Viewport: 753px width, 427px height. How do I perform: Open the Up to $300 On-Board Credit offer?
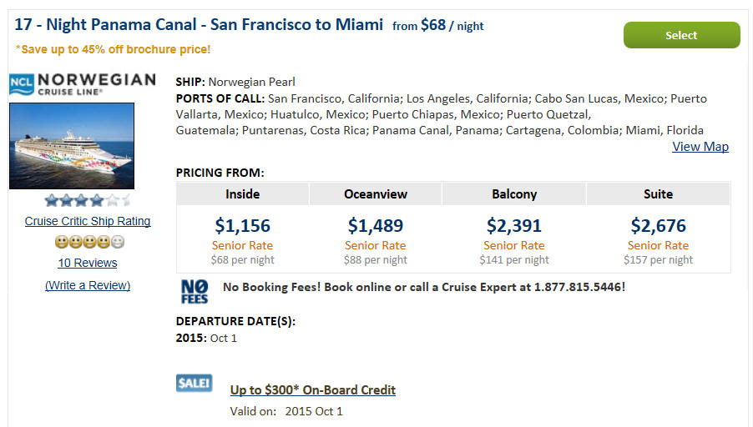click(312, 390)
